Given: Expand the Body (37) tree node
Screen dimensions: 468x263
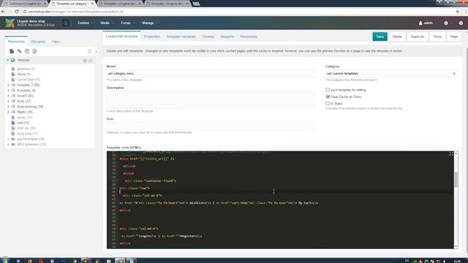Looking at the screenshot, I should pyautogui.click(x=8, y=101).
